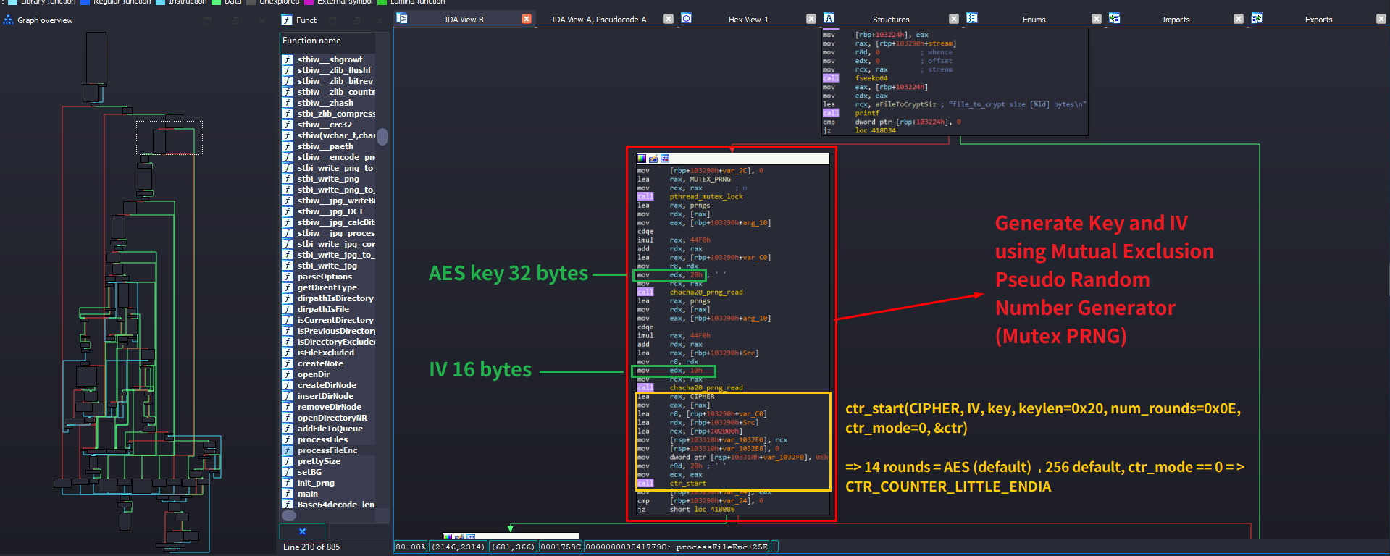Click the Exports tab icon
The width and height of the screenshot is (1390, 556).
click(x=1257, y=19)
